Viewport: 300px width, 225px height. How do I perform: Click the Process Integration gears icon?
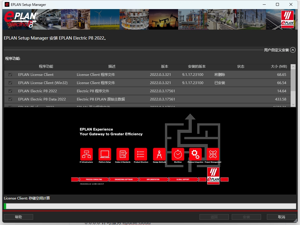point(195,154)
